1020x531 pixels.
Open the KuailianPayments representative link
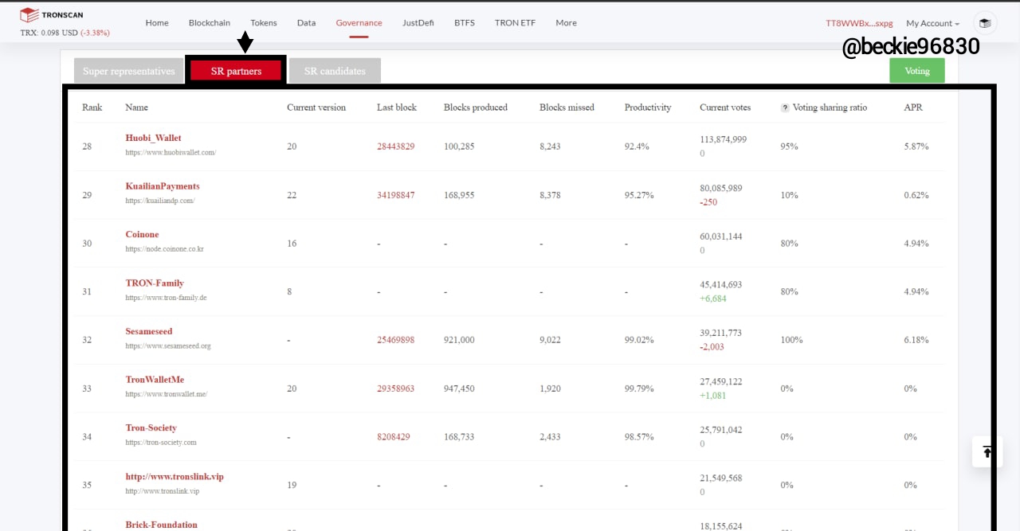point(163,186)
